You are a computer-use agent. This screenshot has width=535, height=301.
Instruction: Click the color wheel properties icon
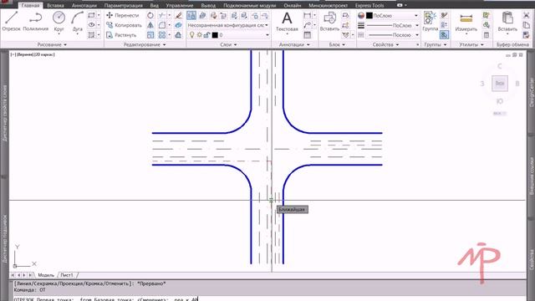pos(361,15)
